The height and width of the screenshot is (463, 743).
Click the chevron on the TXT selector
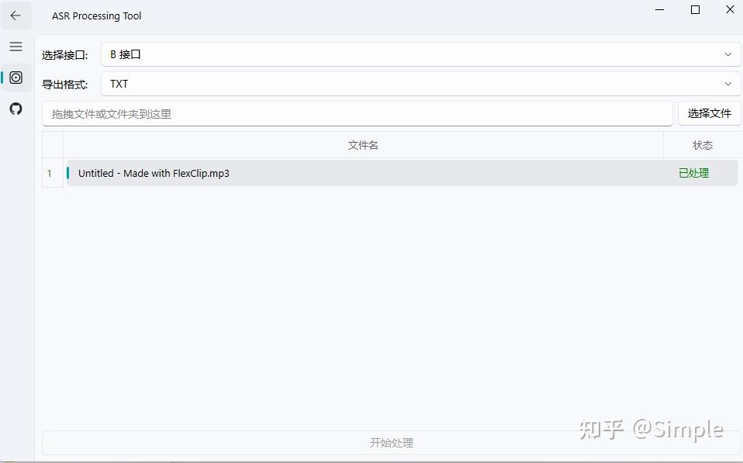point(727,84)
